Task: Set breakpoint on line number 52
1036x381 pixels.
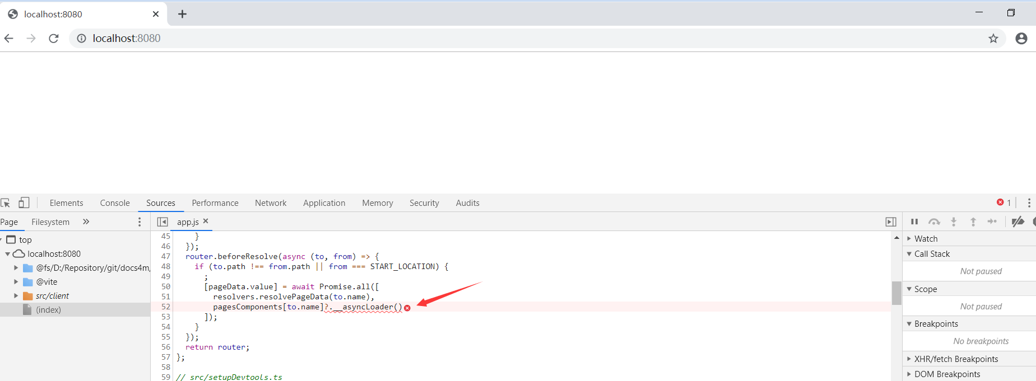Action: [x=166, y=307]
